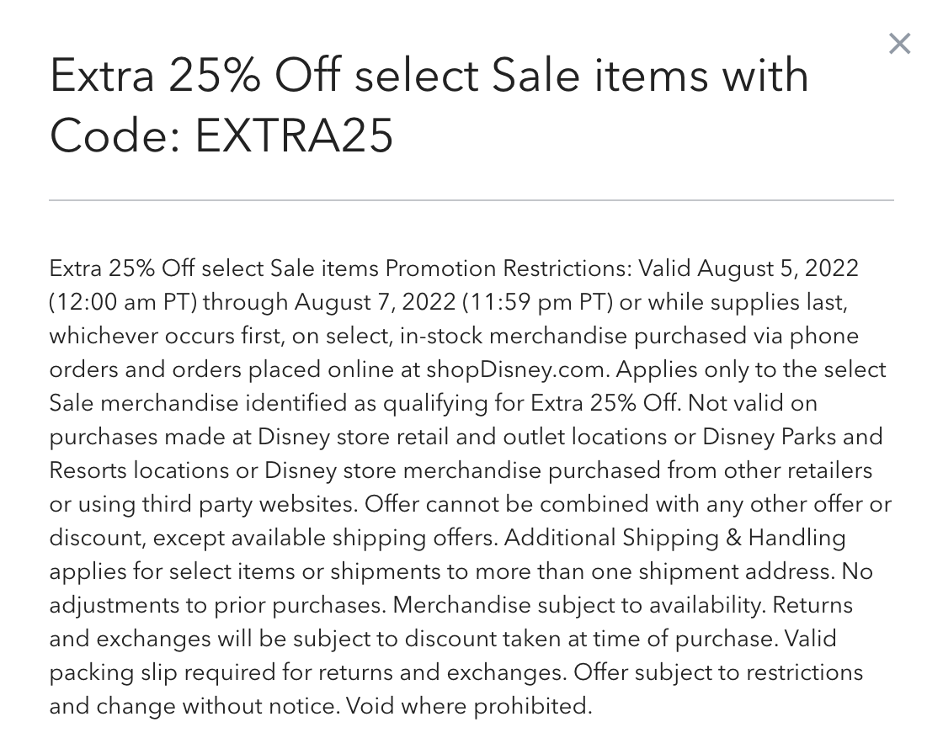Close the promotion details dialog
The height and width of the screenshot is (738, 927).
pos(899,44)
